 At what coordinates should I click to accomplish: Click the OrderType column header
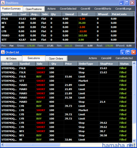pyautogui.click(x=88, y=64)
